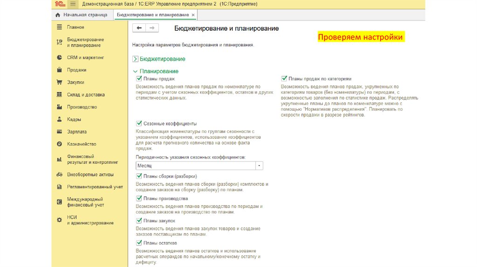This screenshot has width=477, height=267.
Task: Click the Производство factory icon
Action: coord(59,107)
